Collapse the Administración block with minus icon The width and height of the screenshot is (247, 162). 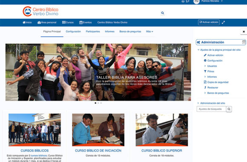pyautogui.click(x=244, y=42)
